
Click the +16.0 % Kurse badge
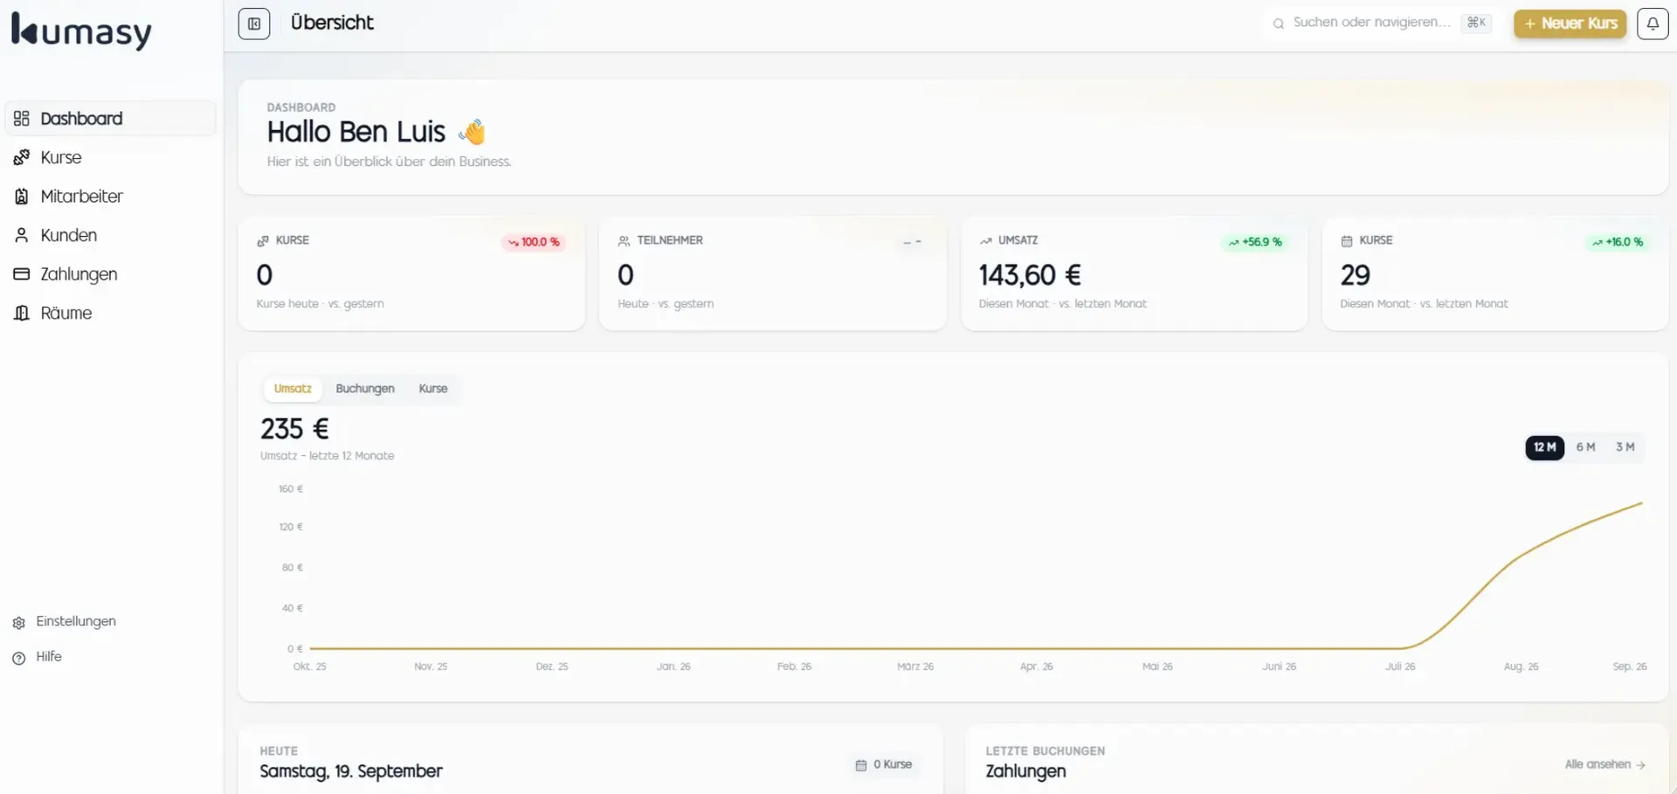[x=1618, y=242]
